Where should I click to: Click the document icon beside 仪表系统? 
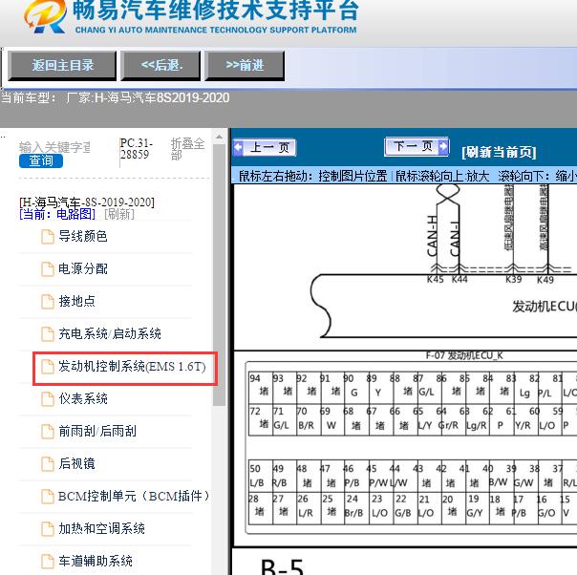click(48, 399)
